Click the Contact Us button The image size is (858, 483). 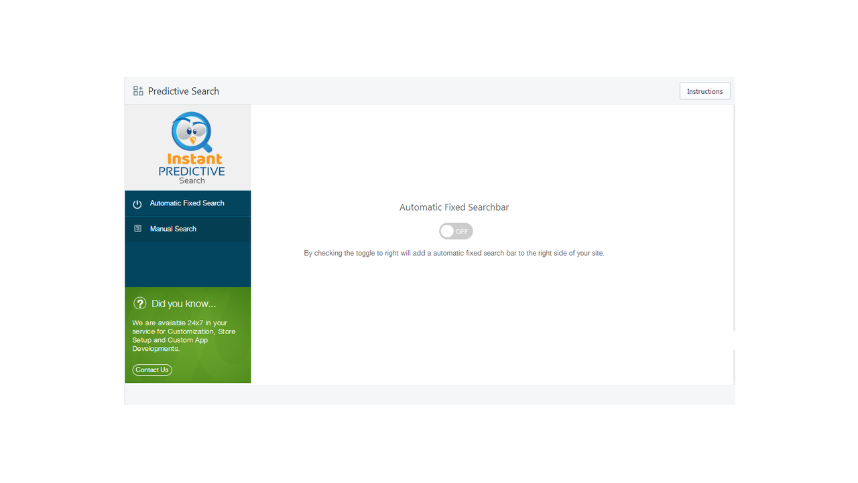(x=152, y=370)
